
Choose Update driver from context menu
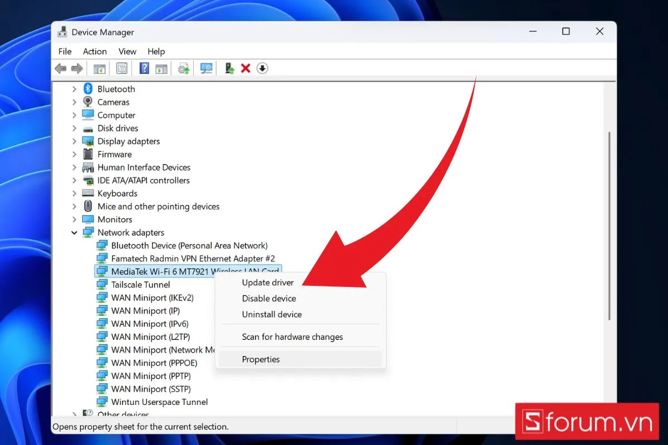point(268,283)
